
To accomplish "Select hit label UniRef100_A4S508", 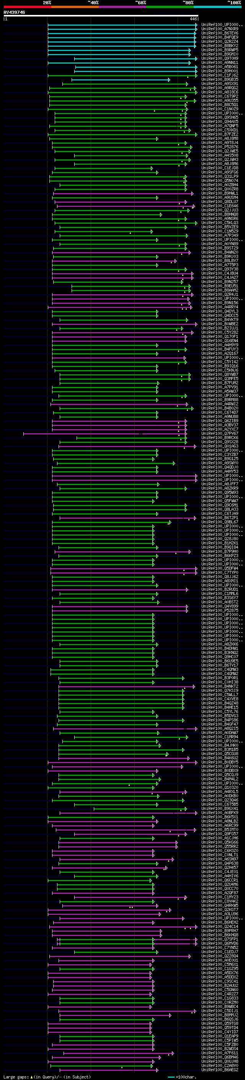I will (x=220, y=155).
